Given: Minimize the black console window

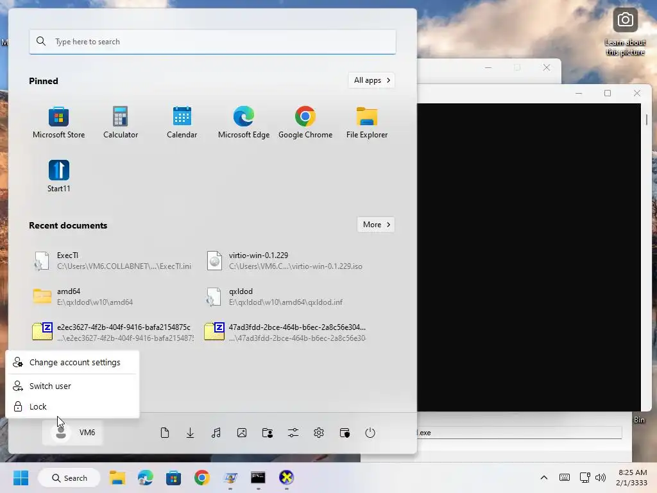Looking at the screenshot, I should coord(579,93).
